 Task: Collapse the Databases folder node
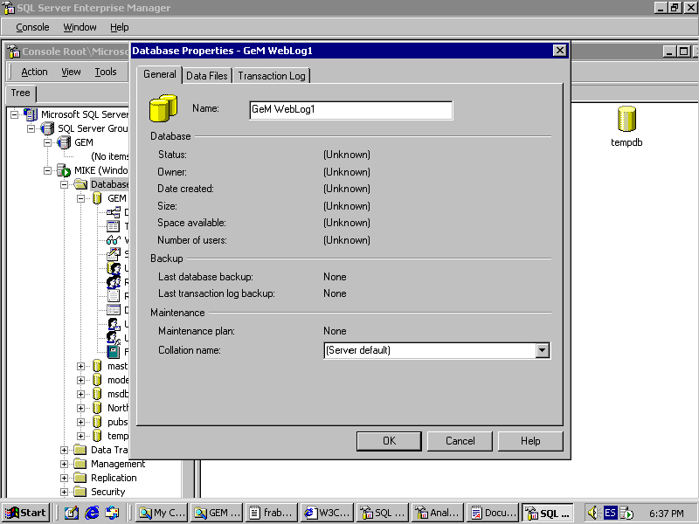pos(64,184)
